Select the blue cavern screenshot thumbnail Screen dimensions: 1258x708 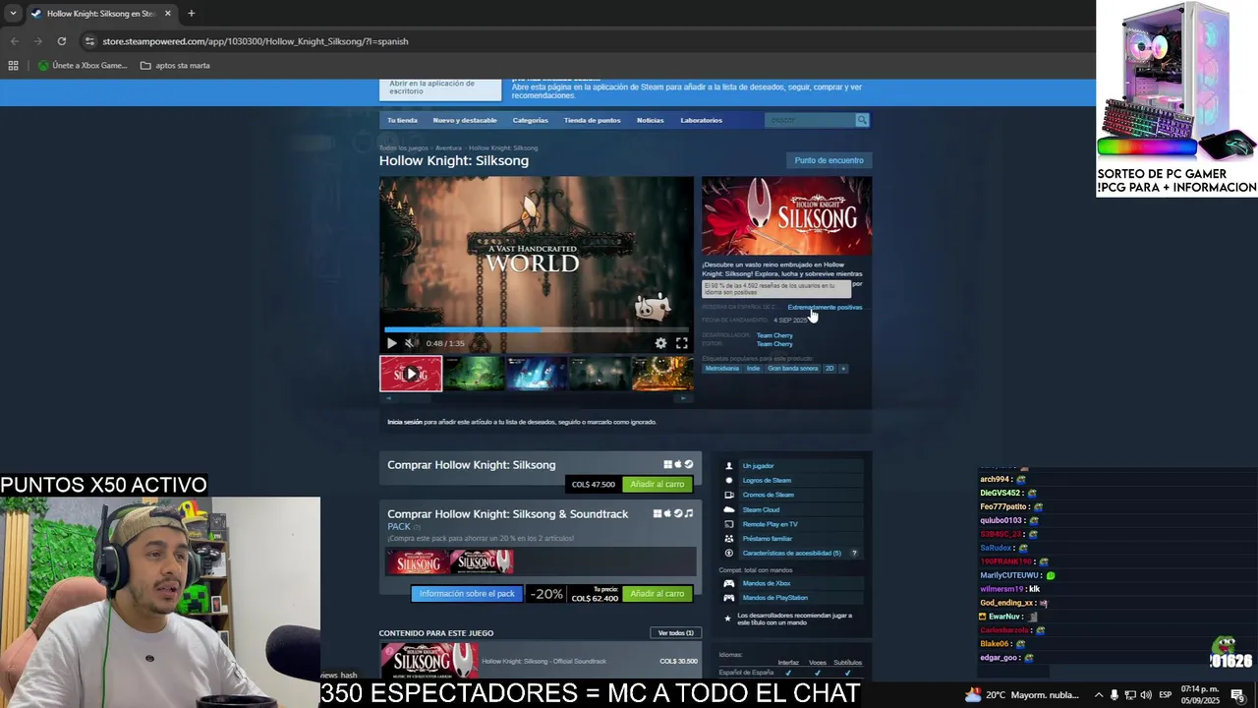[536, 374]
